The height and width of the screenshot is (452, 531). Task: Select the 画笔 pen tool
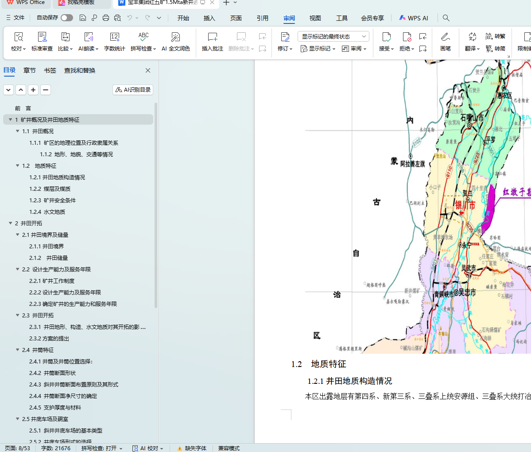[445, 37]
